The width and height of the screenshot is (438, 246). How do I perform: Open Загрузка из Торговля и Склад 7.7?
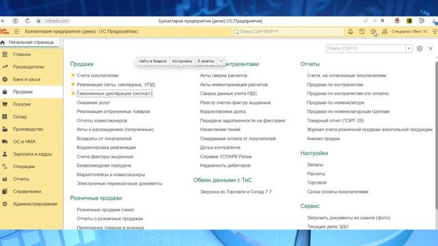click(235, 192)
